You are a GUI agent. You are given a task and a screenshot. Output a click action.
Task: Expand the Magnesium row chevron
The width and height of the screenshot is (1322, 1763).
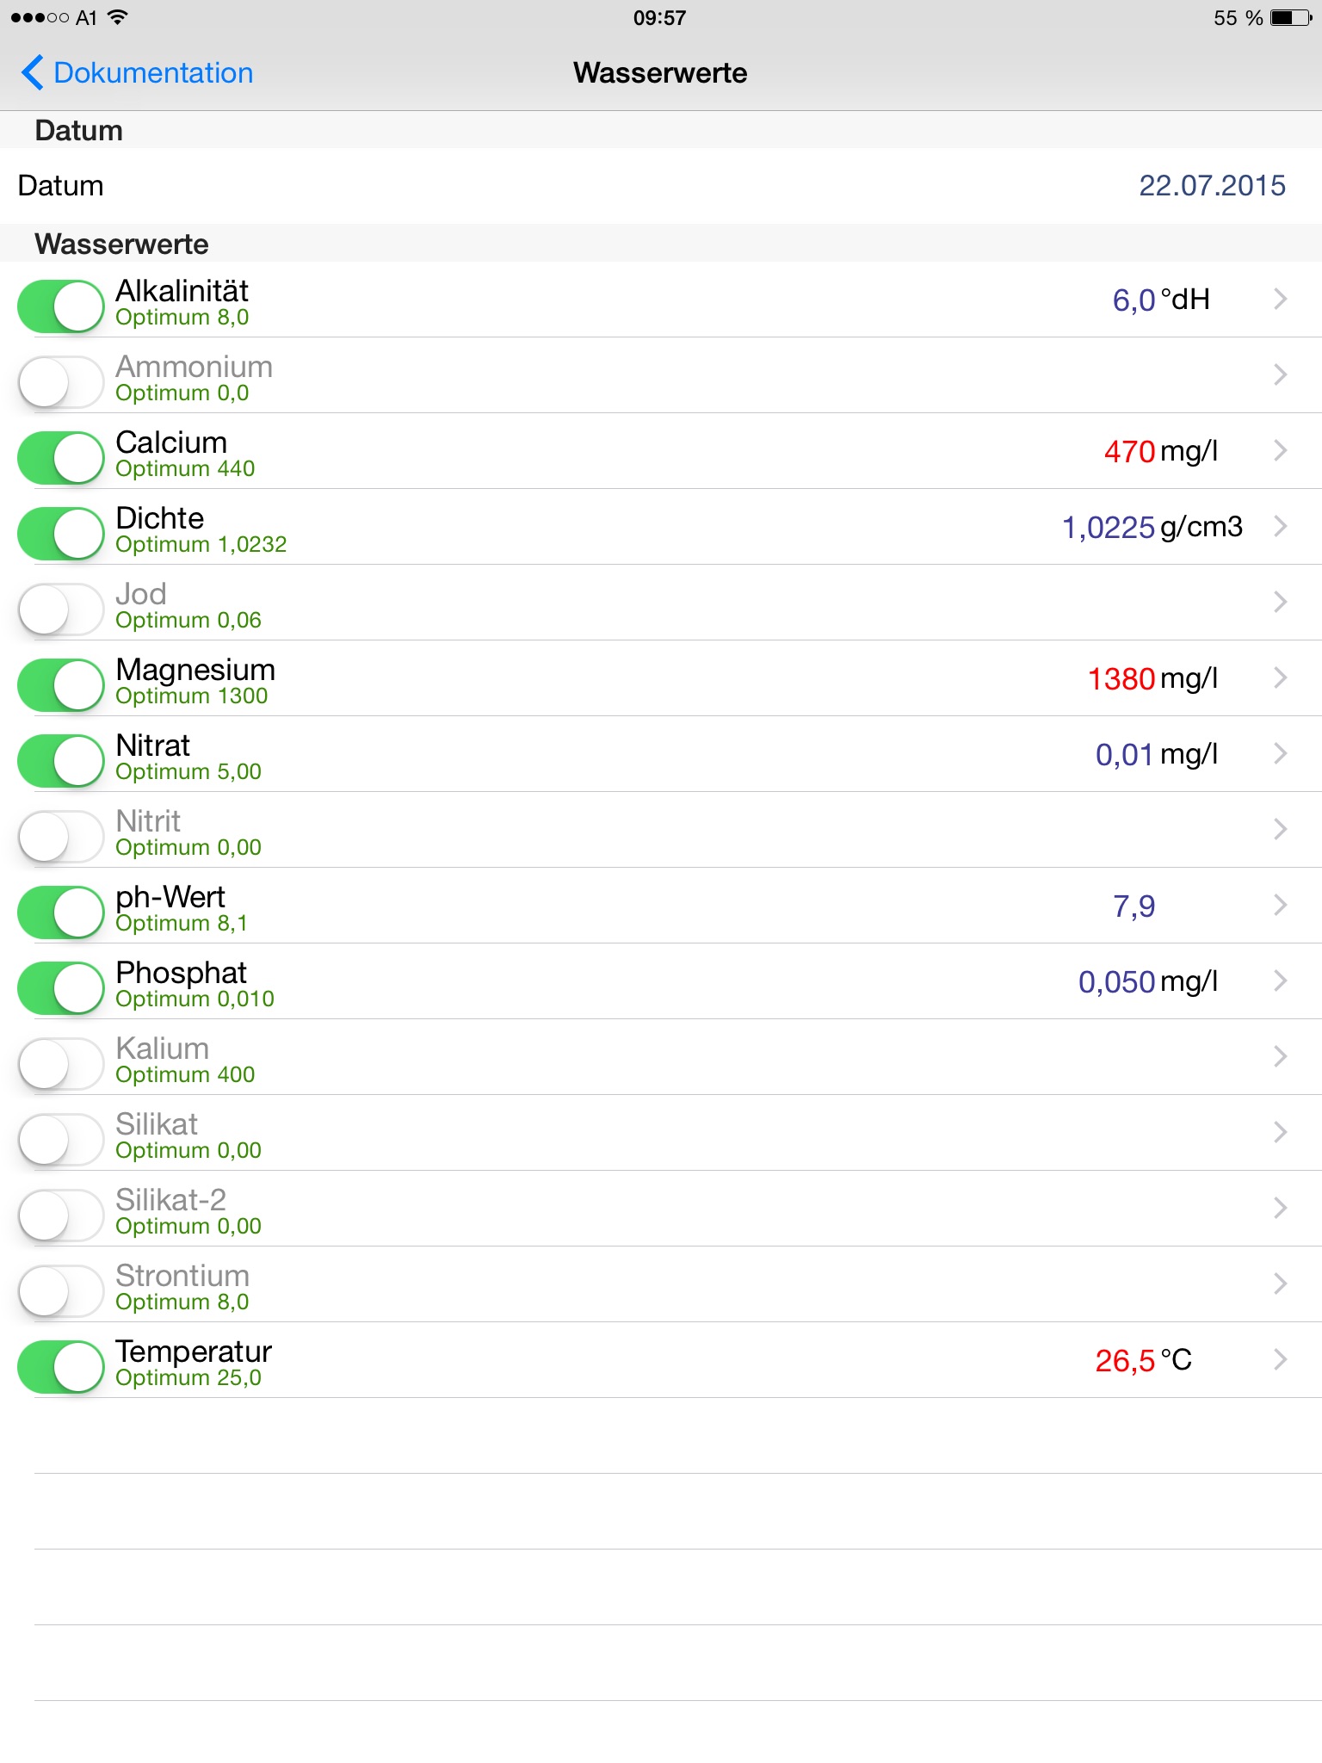pos(1280,677)
